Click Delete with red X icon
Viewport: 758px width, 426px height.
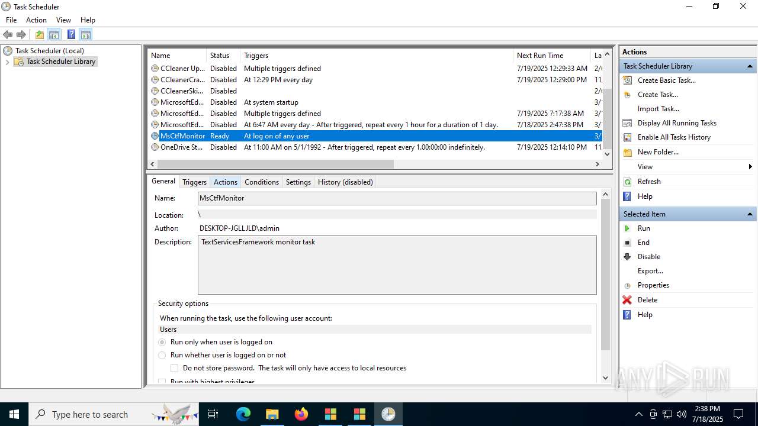coord(647,300)
